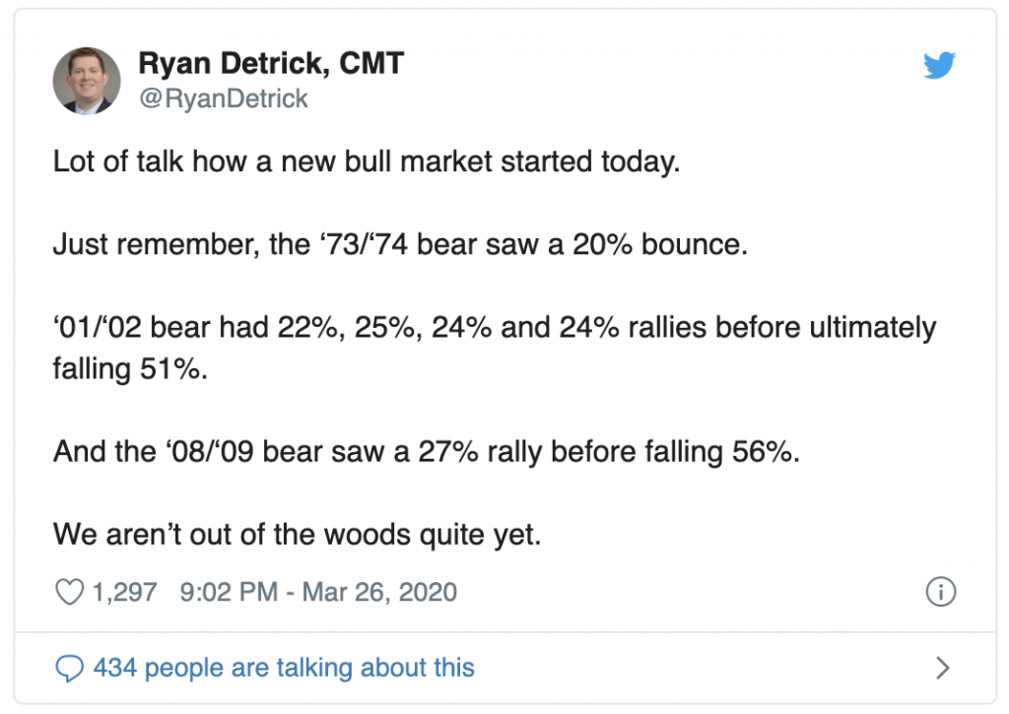Click the line about a new bull market
The height and width of the screenshot is (714, 1009).
367,162
